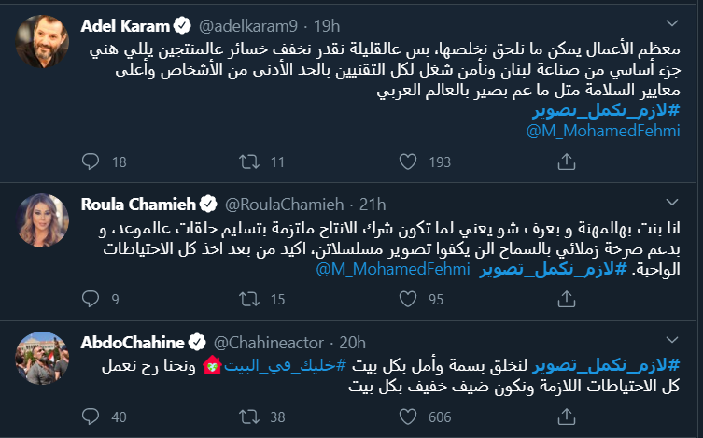703x438 pixels.
Task: Retweet Adel Karam's tweet
Action: 250,162
